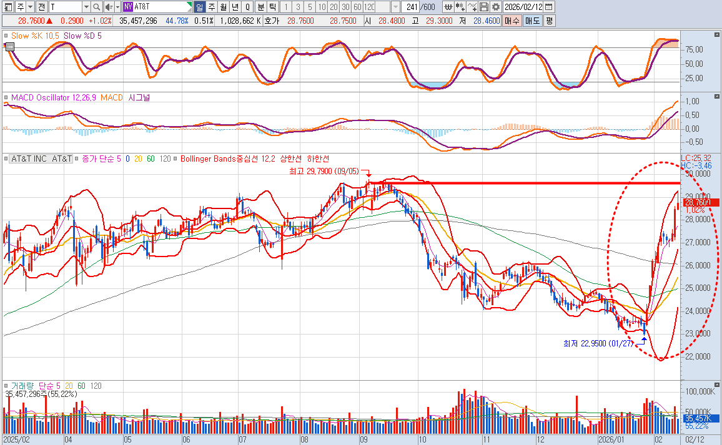Toggle the Bollinger Bands marker box
Screen dimensions: 722x445
[x=177, y=159]
